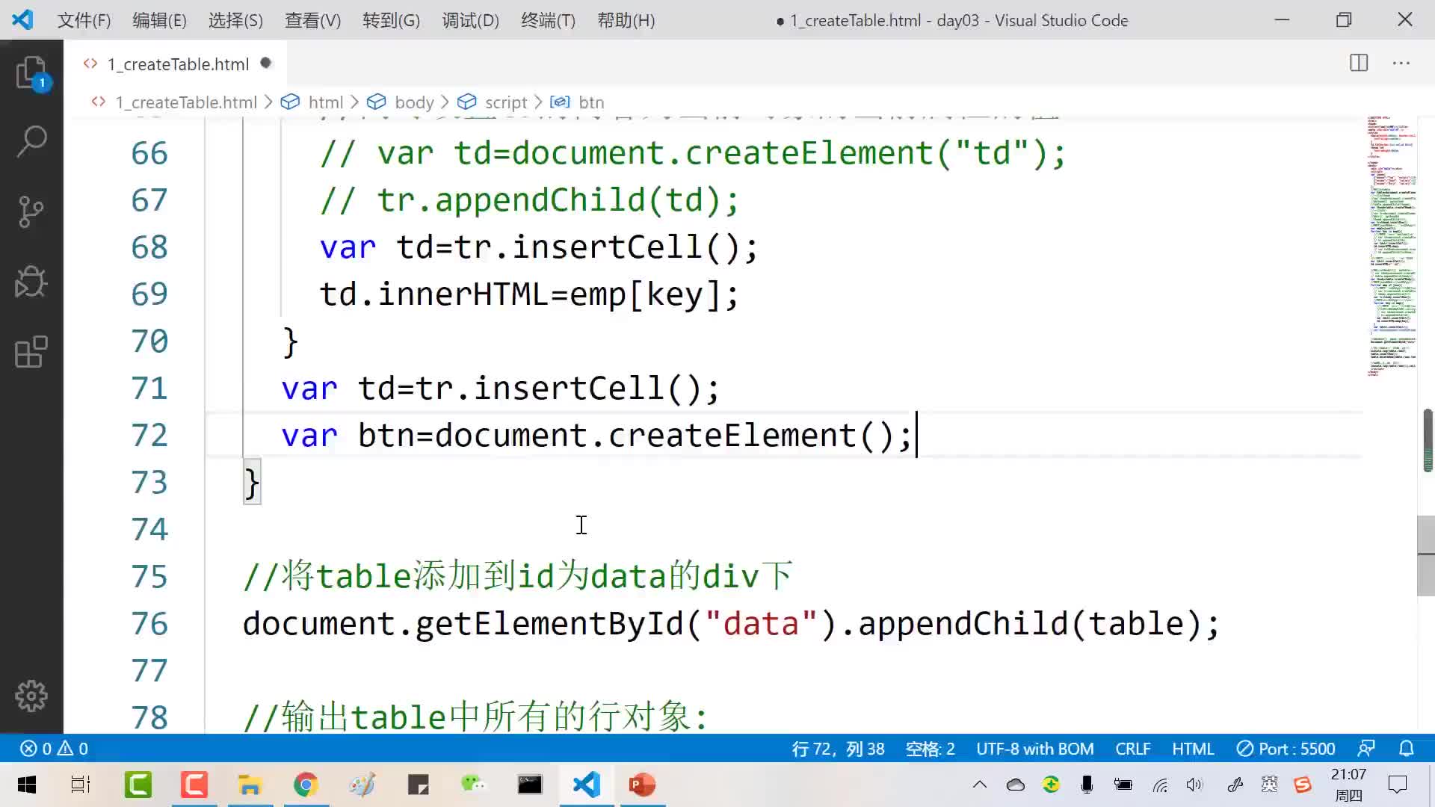The width and height of the screenshot is (1435, 807).
Task: Click line number 76 in the gutter
Action: point(149,624)
